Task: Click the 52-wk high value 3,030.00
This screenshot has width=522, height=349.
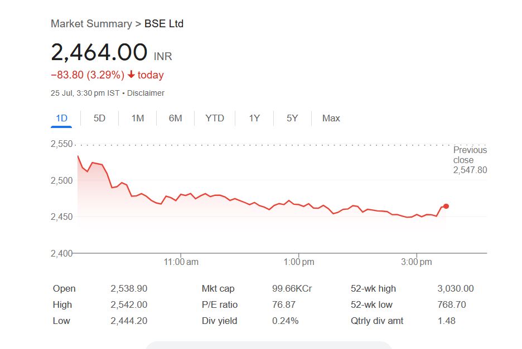Action: click(x=456, y=288)
